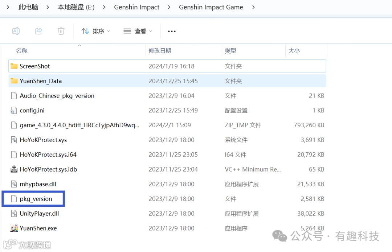Viewport: 392px width, 252px height.
Task: Select HoYoKProtect.sys.idb file name
Action: pyautogui.click(x=48, y=169)
